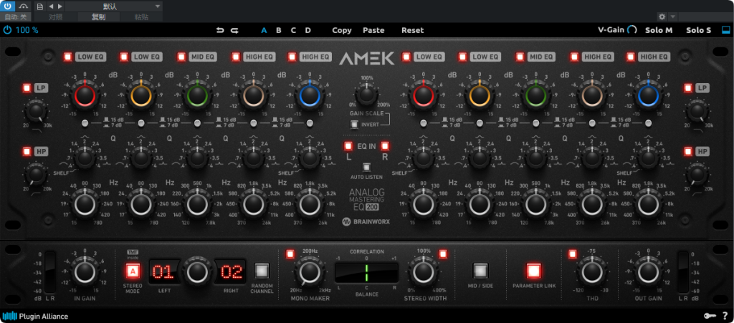734x323 pixels.
Task: Go to next preset with right arrow
Action: point(60,6)
